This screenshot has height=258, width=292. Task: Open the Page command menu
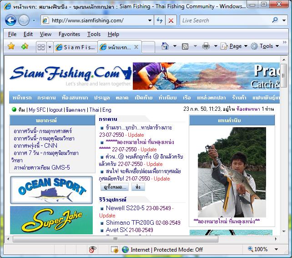pyautogui.click(x=234, y=46)
